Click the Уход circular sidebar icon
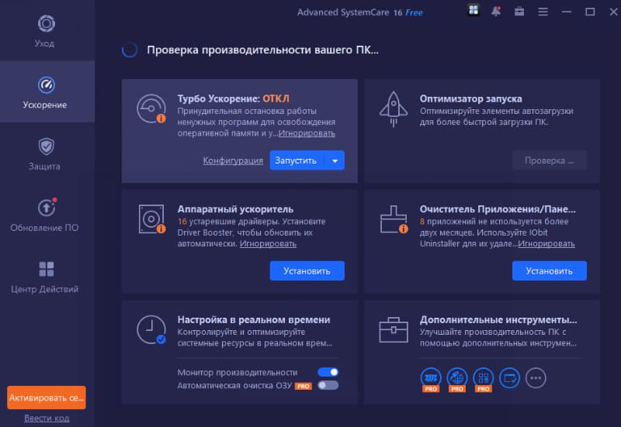 click(x=47, y=23)
